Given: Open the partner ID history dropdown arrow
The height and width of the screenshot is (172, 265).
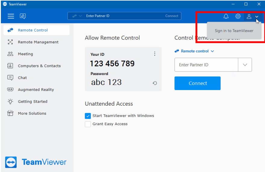Looking at the screenshot, I should pyautogui.click(x=245, y=65).
